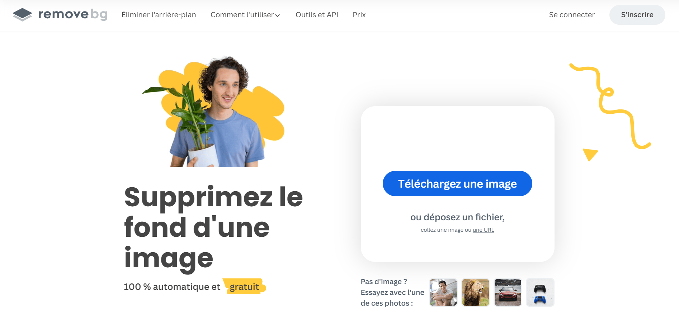Image resolution: width=679 pixels, height=315 pixels.
Task: Click the yellow squiggly line decoration
Action: click(610, 106)
